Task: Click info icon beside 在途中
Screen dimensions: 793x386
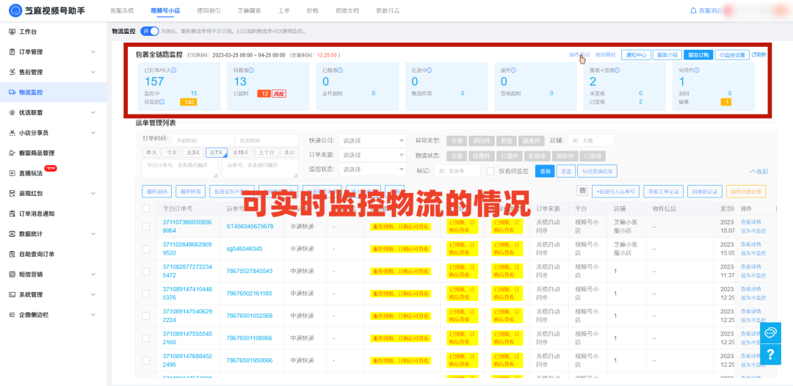Action: click(430, 70)
